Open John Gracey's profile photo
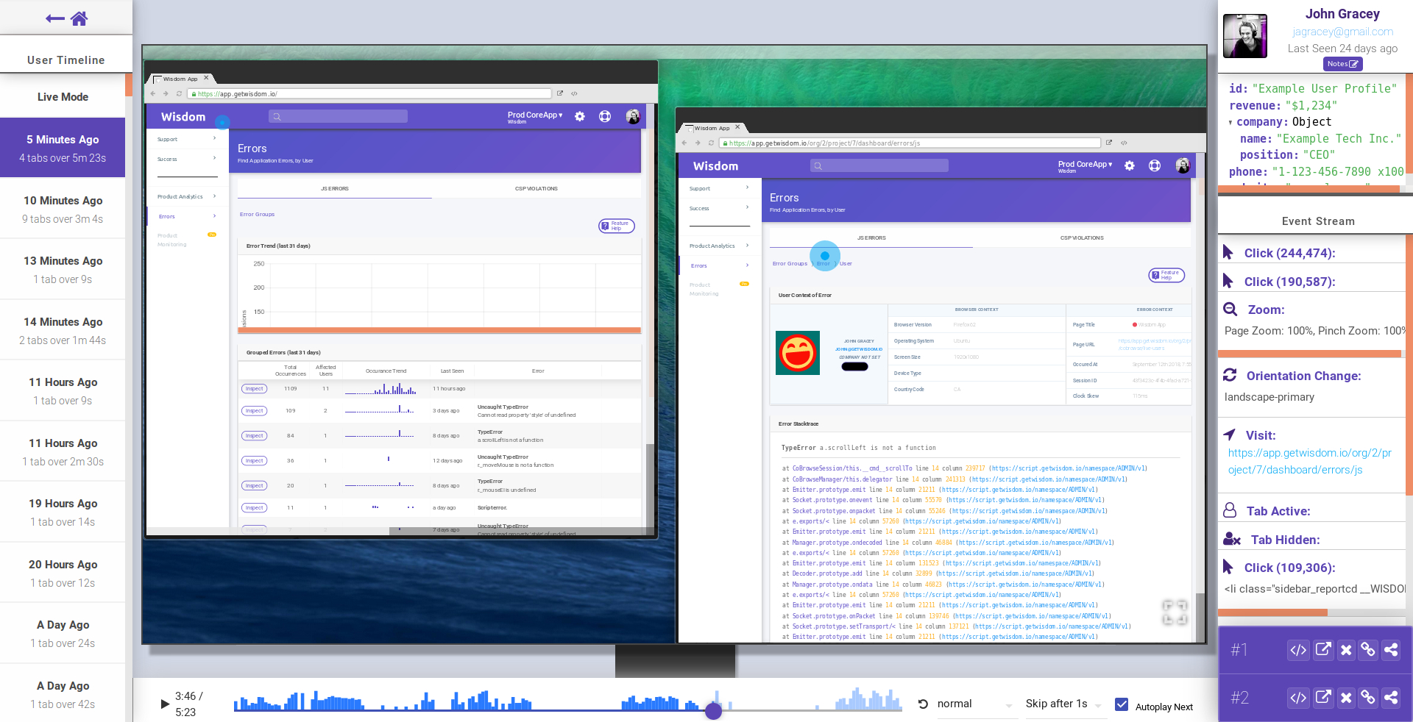 [x=1244, y=35]
